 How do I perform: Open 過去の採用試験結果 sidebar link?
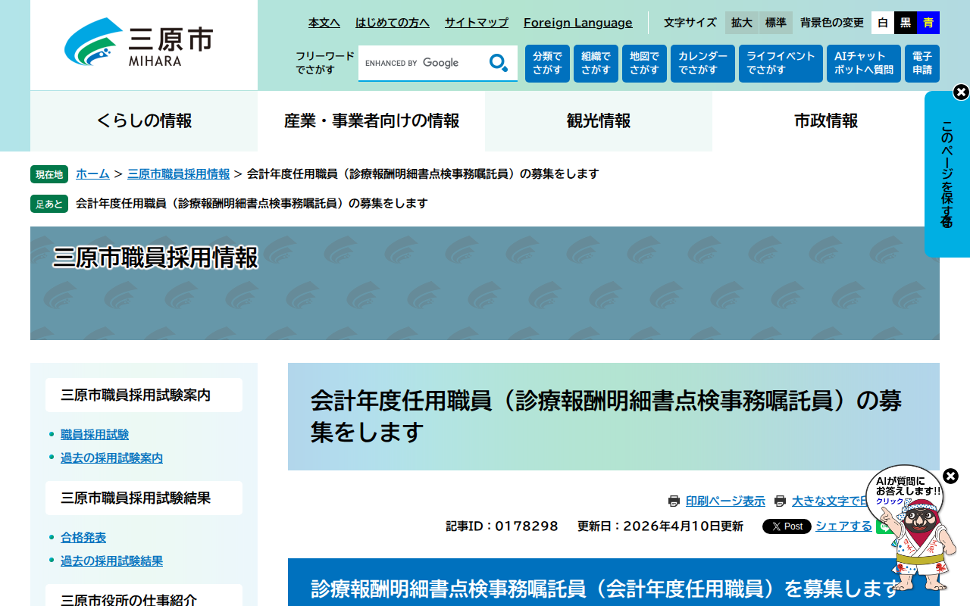[111, 561]
